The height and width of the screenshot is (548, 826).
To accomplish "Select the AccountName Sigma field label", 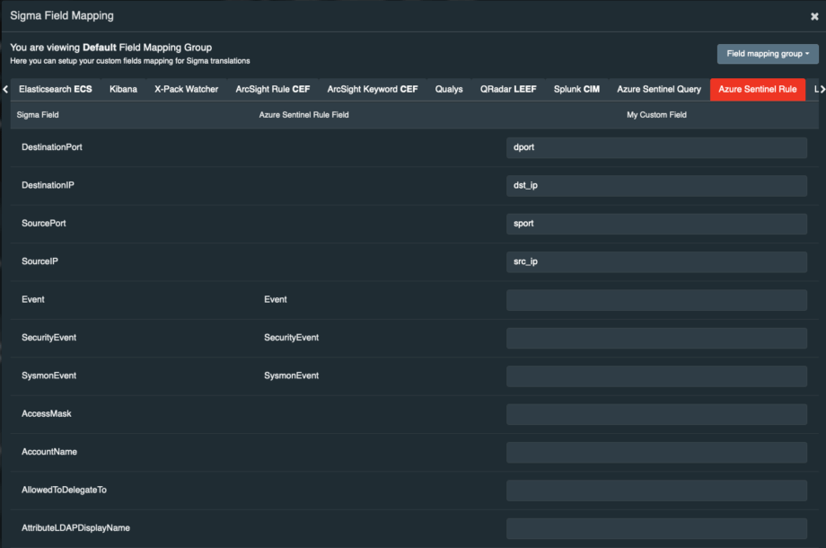I will pos(49,452).
